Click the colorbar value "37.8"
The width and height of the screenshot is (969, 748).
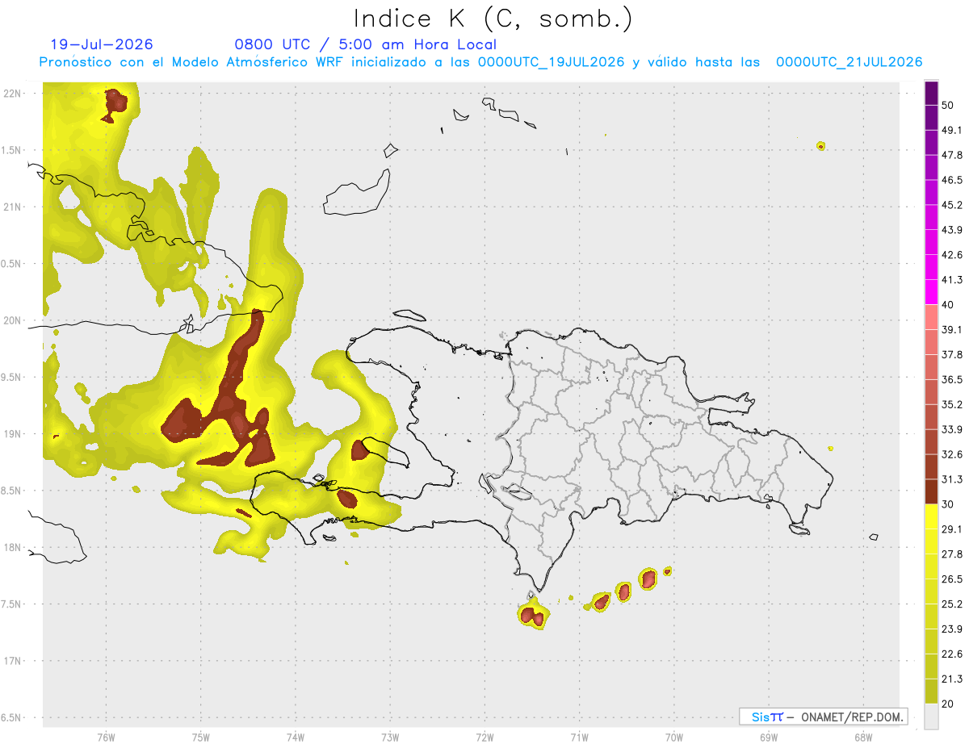(x=952, y=355)
